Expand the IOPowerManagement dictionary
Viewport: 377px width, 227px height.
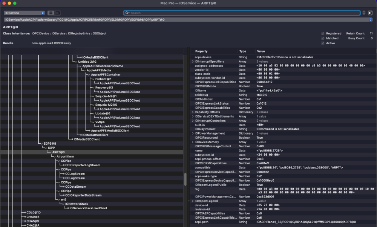[193, 133]
